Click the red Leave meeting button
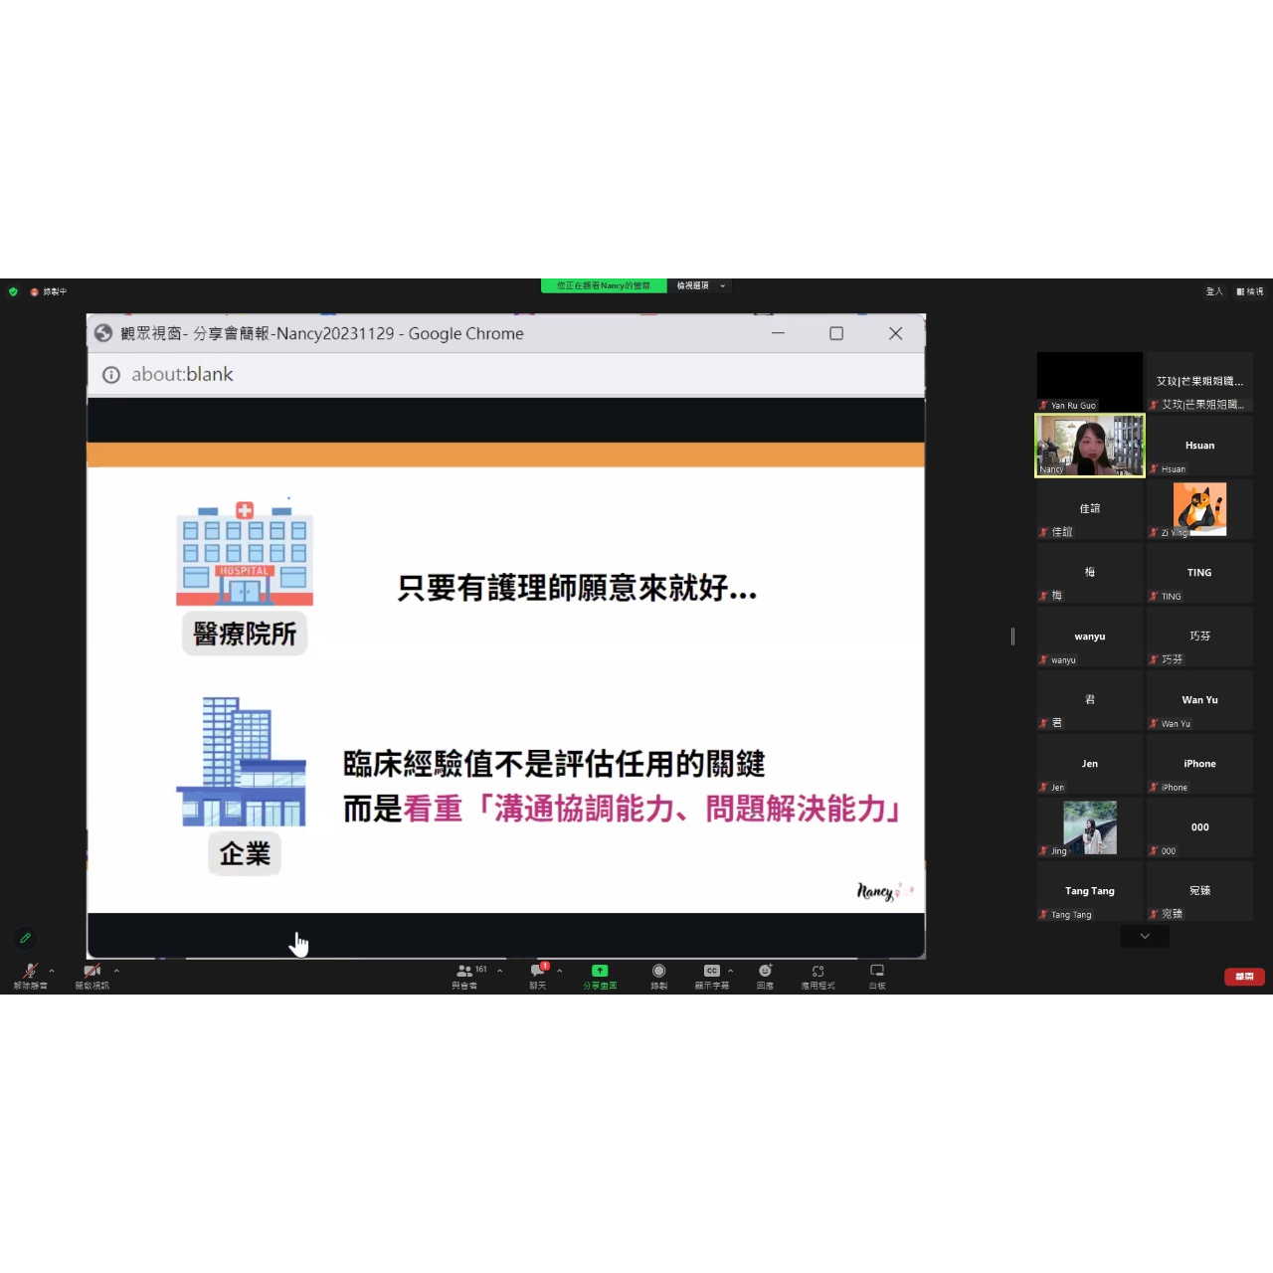 click(x=1244, y=977)
